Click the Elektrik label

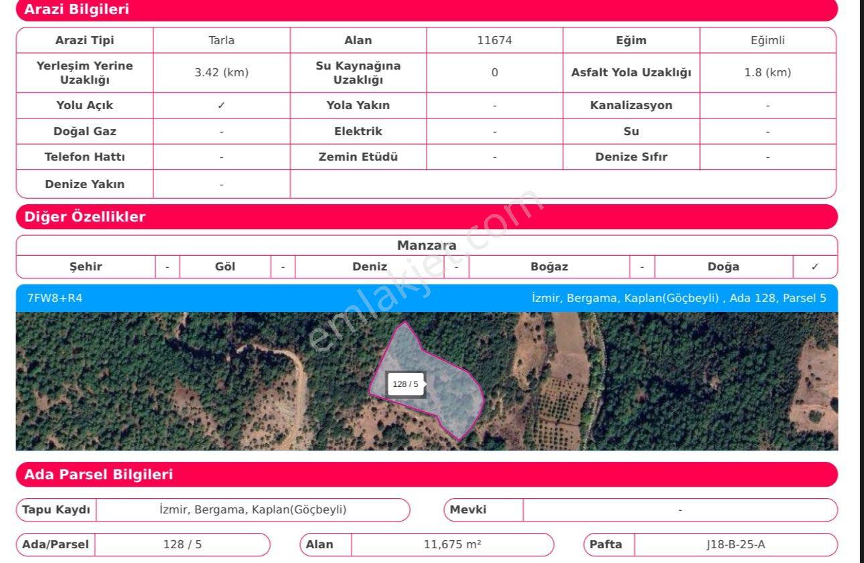click(358, 131)
